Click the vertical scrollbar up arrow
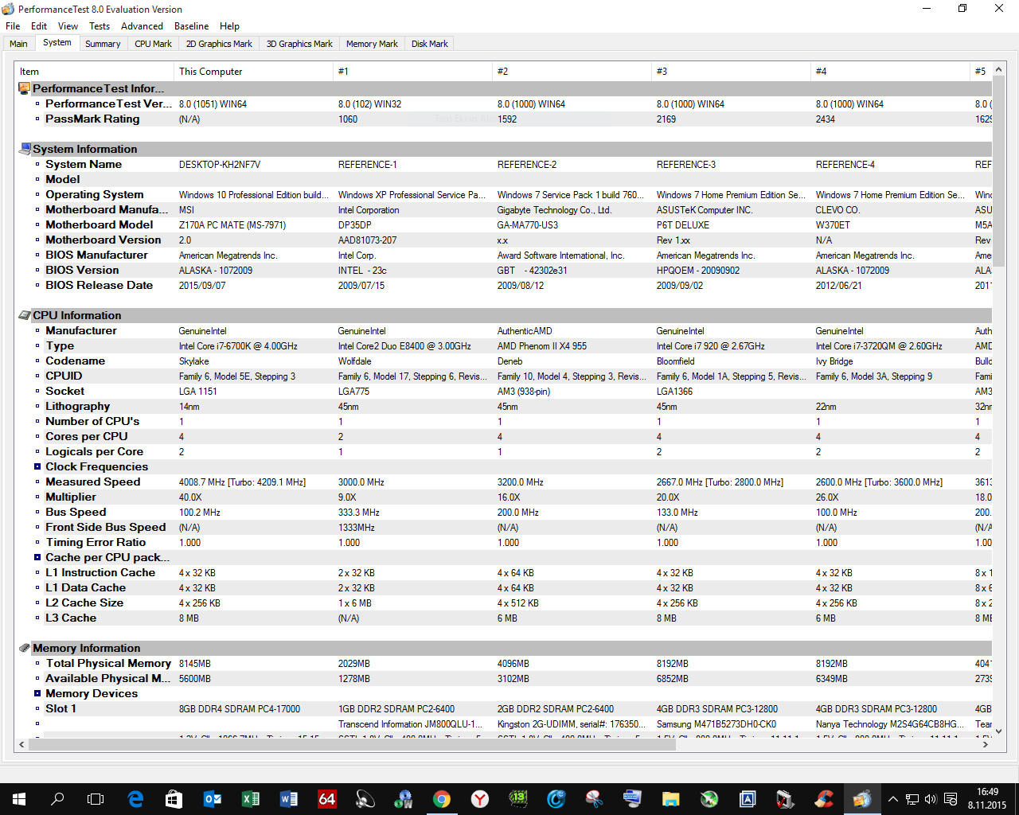This screenshot has width=1019, height=815. pos(999,70)
